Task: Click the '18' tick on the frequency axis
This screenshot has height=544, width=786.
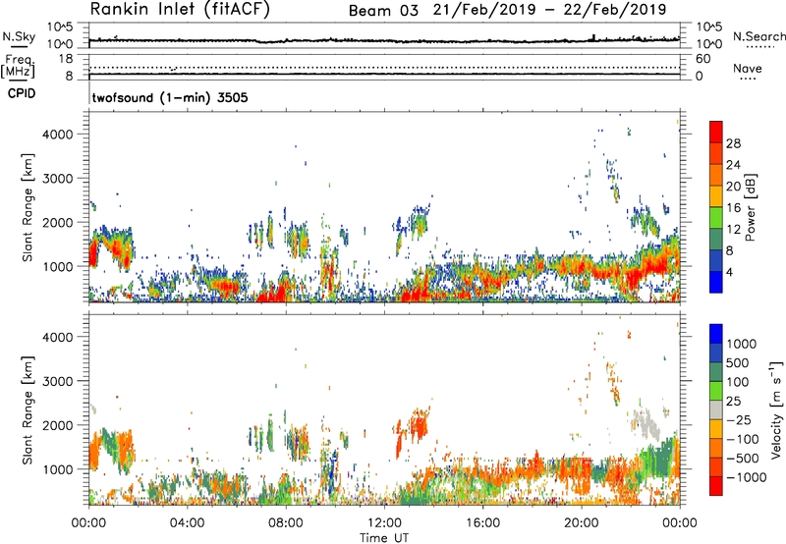Action: 67,59
